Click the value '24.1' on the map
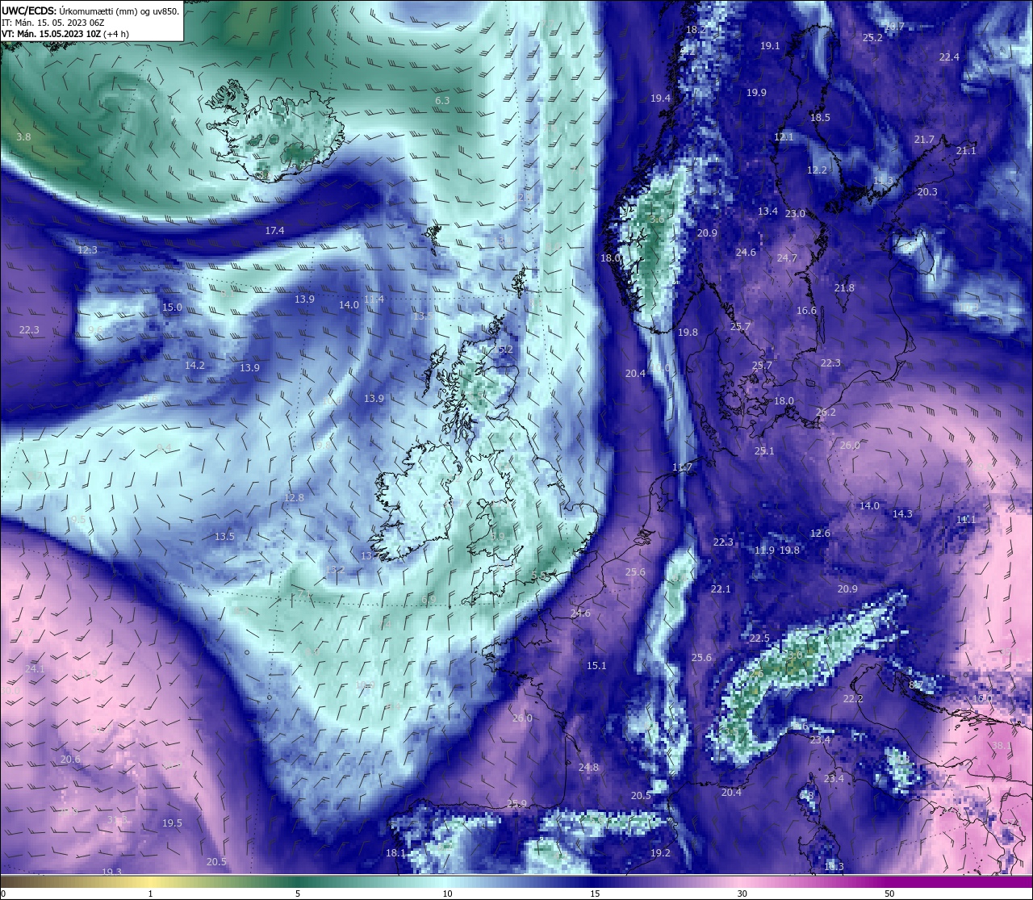 point(35,669)
